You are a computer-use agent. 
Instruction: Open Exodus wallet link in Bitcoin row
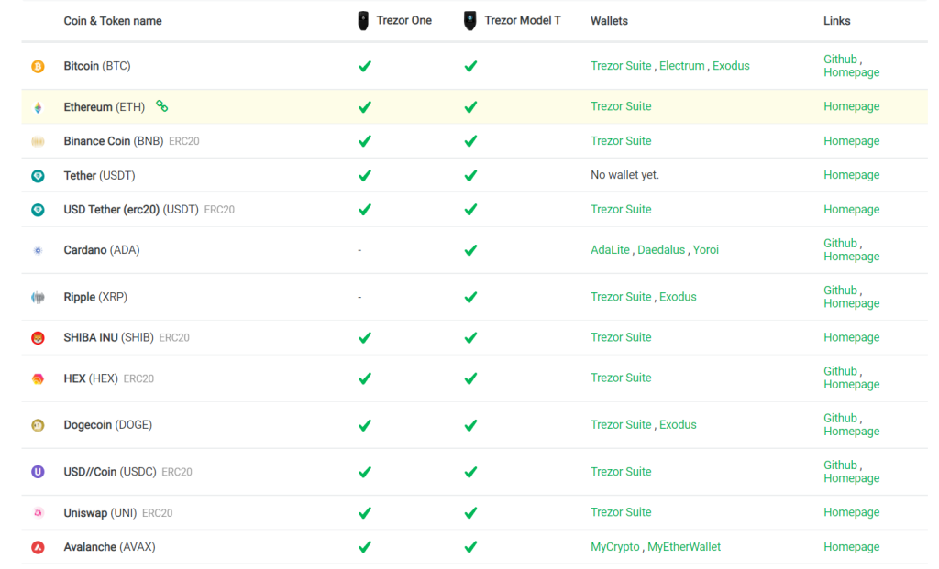(x=731, y=66)
